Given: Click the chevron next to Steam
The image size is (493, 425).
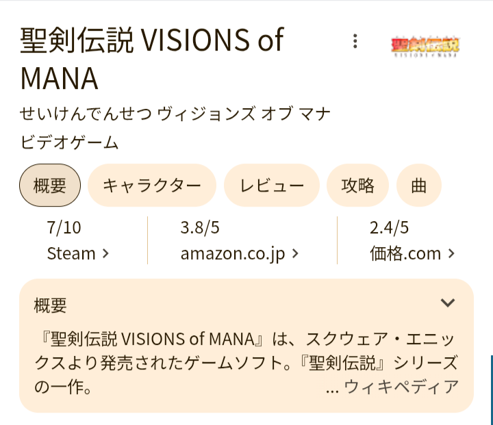Looking at the screenshot, I should coord(105,254).
